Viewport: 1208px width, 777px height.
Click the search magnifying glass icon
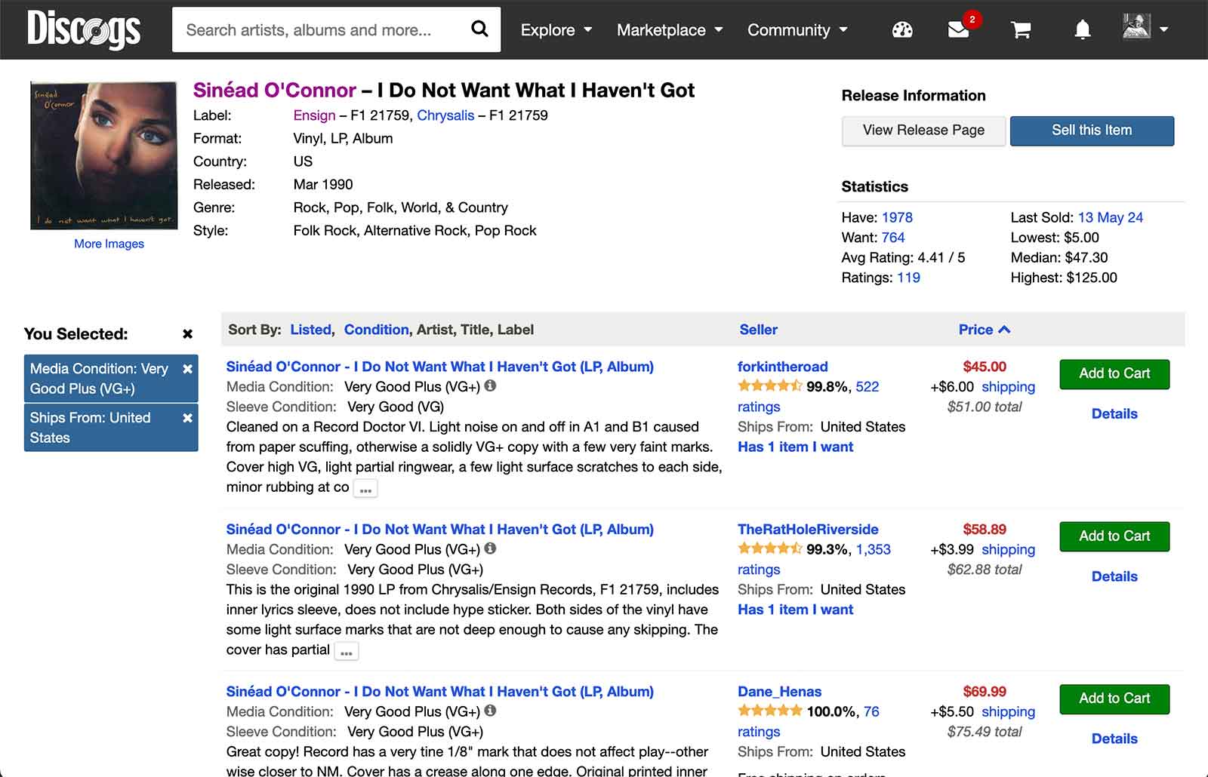(x=479, y=29)
